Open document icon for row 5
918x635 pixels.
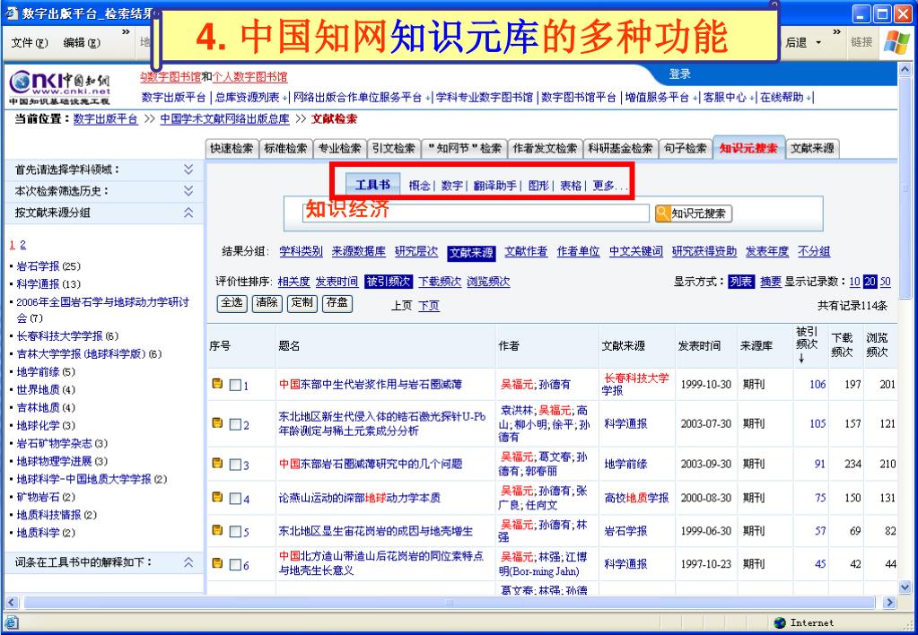[217, 531]
